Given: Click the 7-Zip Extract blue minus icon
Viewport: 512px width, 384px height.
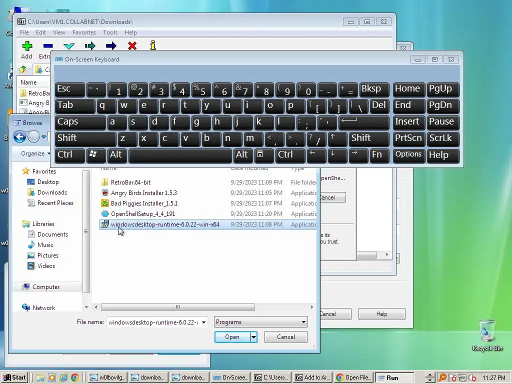Looking at the screenshot, I should (x=48, y=45).
